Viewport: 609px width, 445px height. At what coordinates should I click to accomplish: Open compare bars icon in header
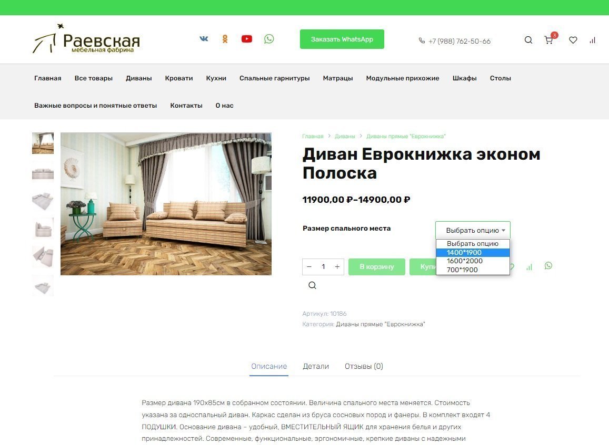[592, 40]
